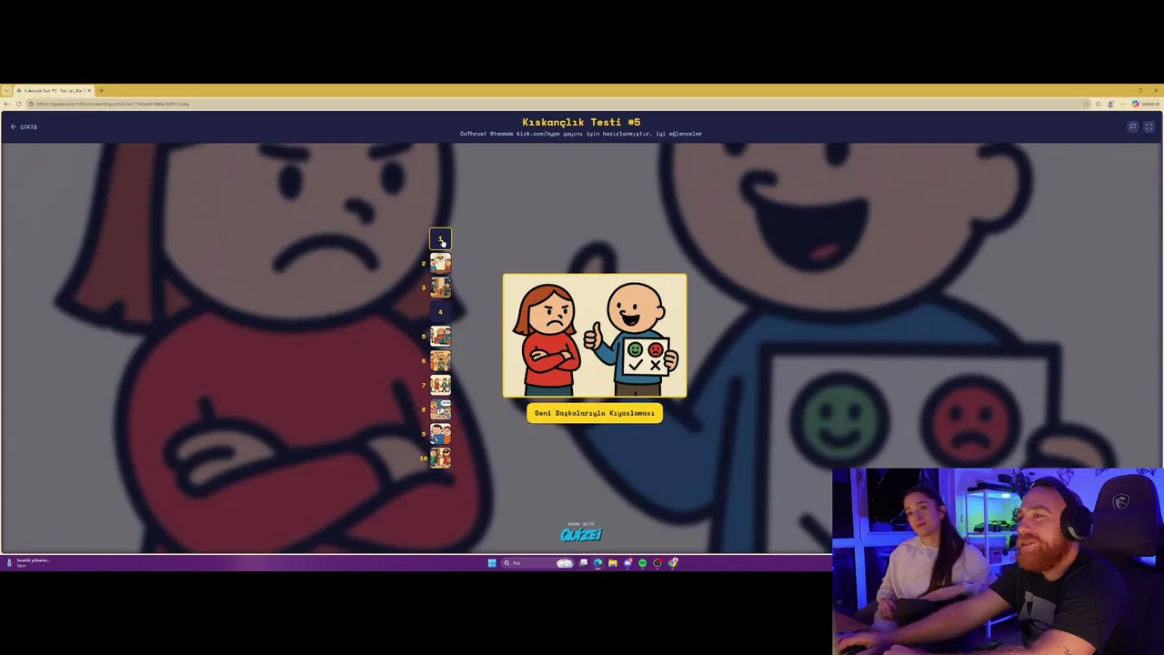Reload the page with the refresh icon
Screen dimensions: 1164x655
(x=18, y=104)
